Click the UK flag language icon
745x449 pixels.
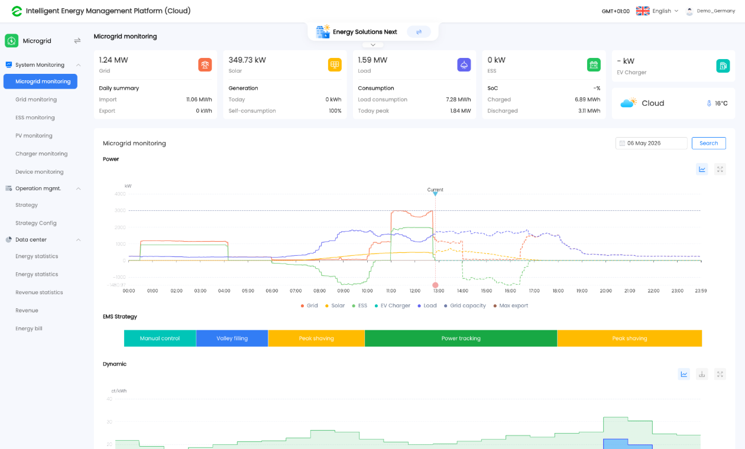[x=643, y=11]
